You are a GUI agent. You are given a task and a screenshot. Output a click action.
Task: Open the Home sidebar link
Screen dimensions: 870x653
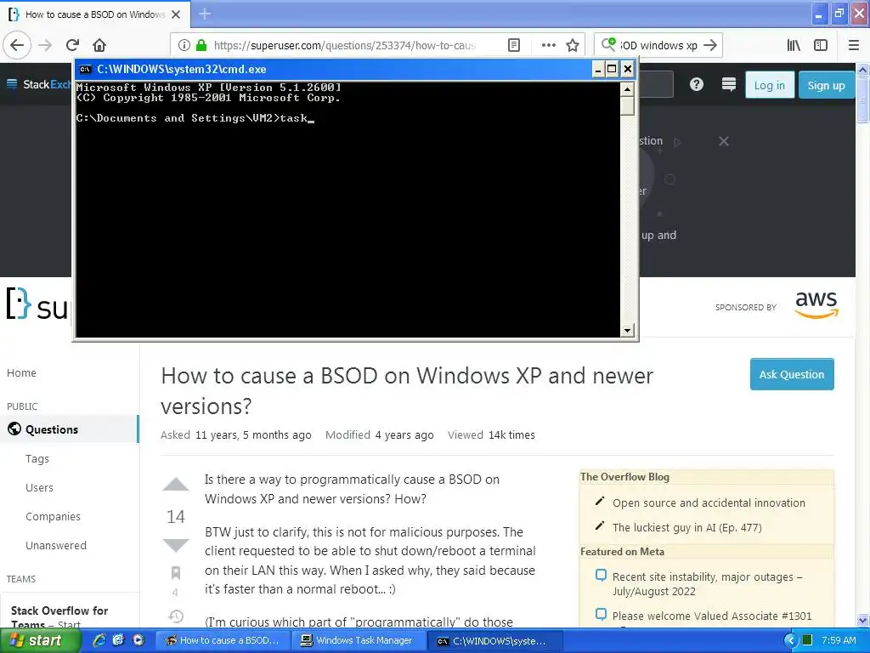(21, 373)
